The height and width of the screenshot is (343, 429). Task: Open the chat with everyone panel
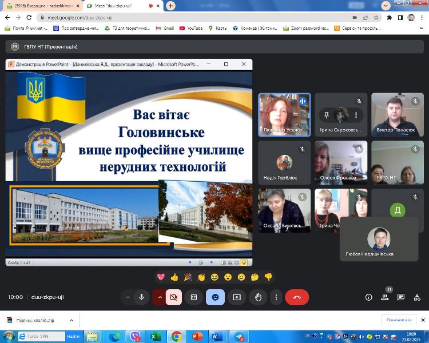(x=401, y=297)
